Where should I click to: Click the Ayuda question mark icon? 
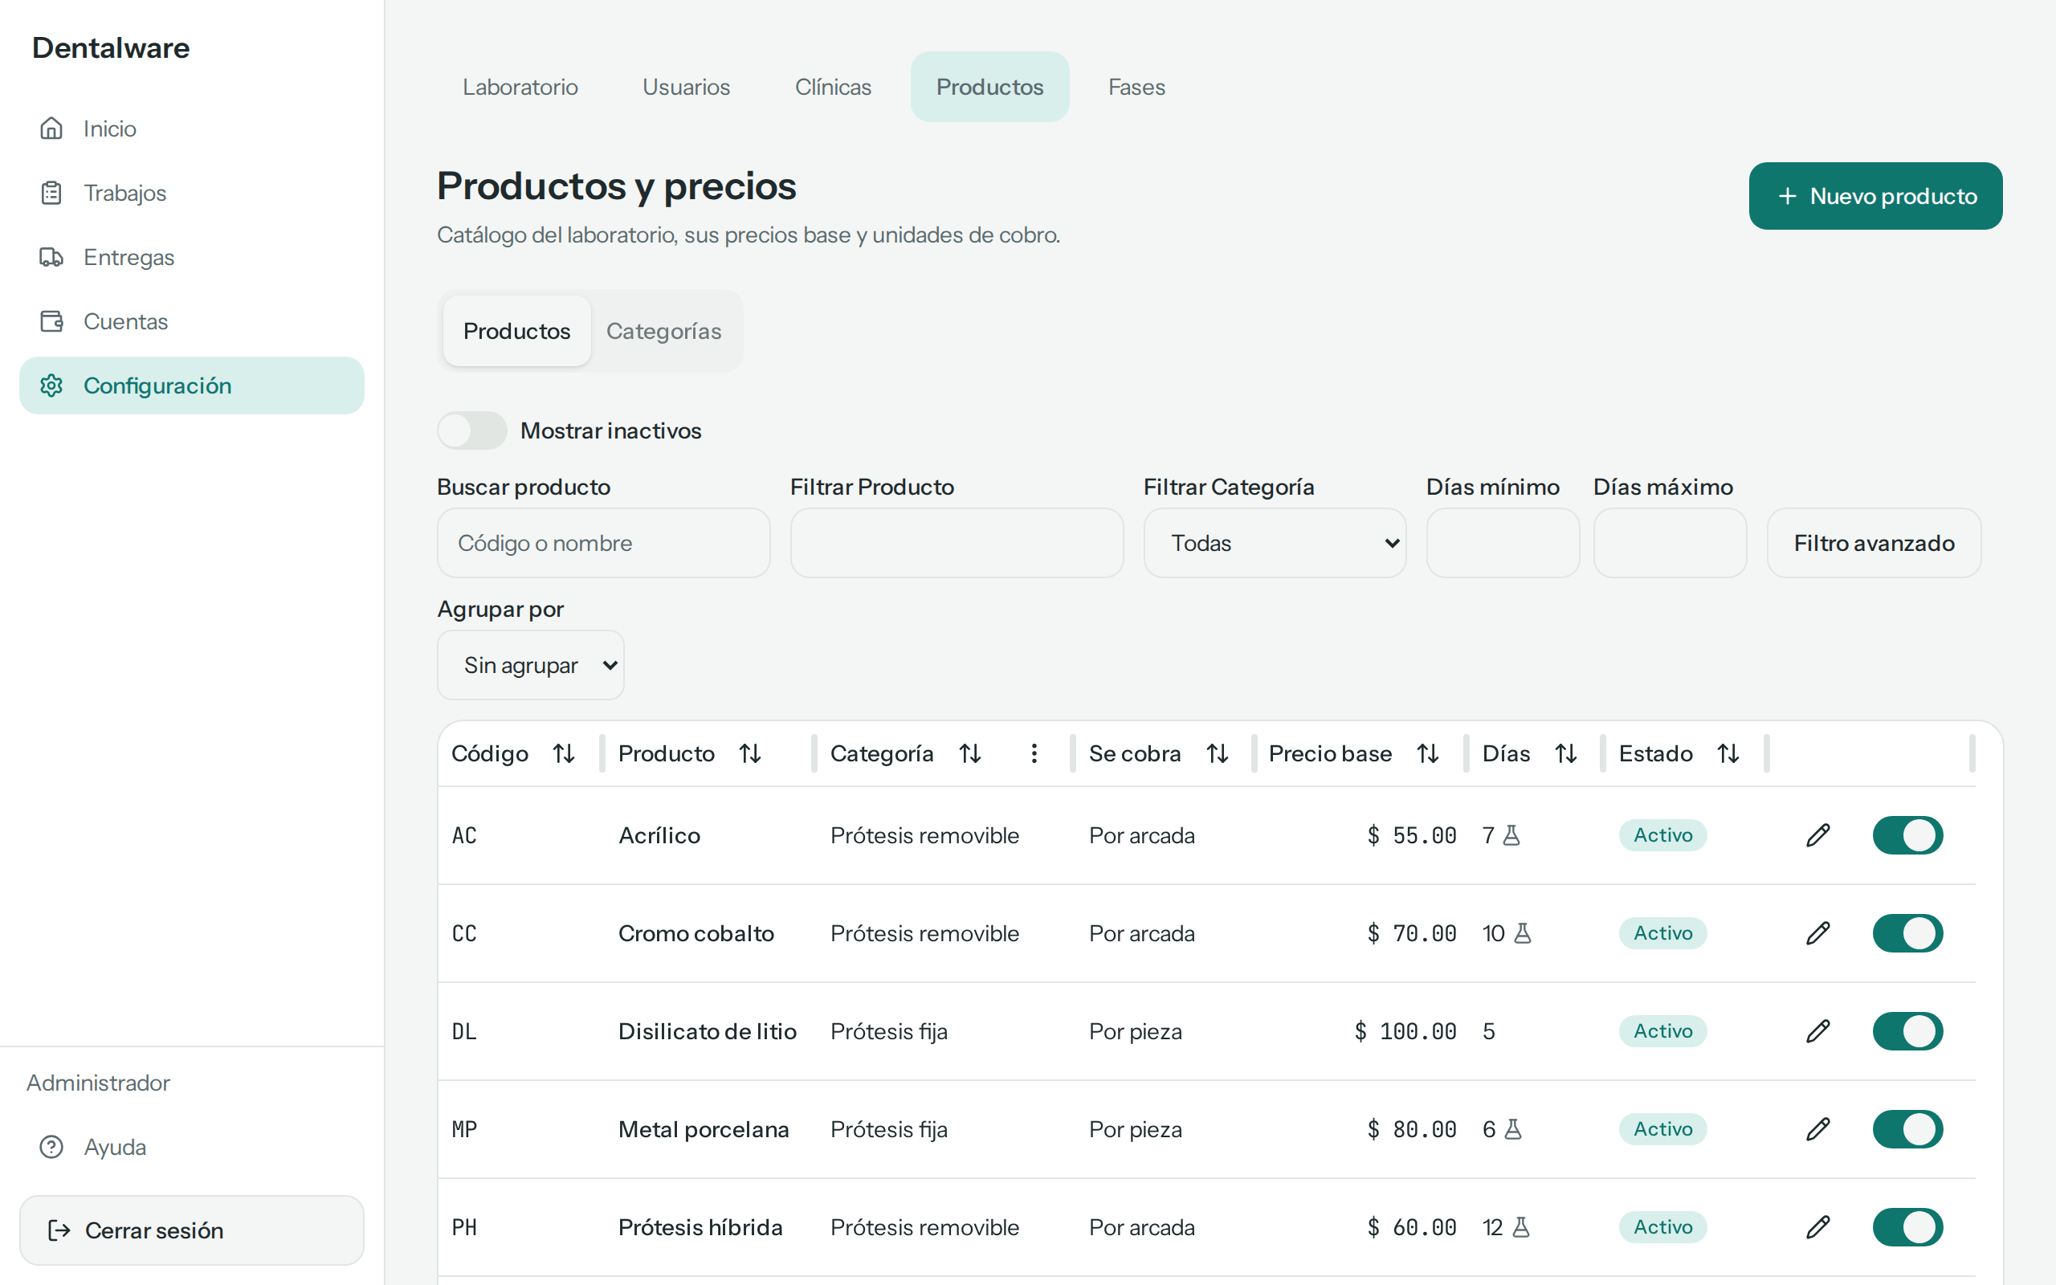point(52,1148)
